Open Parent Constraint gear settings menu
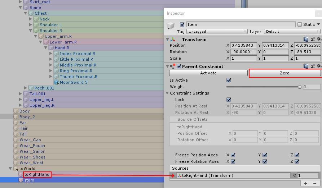Viewport: 322px width, 188px height. coord(319,66)
